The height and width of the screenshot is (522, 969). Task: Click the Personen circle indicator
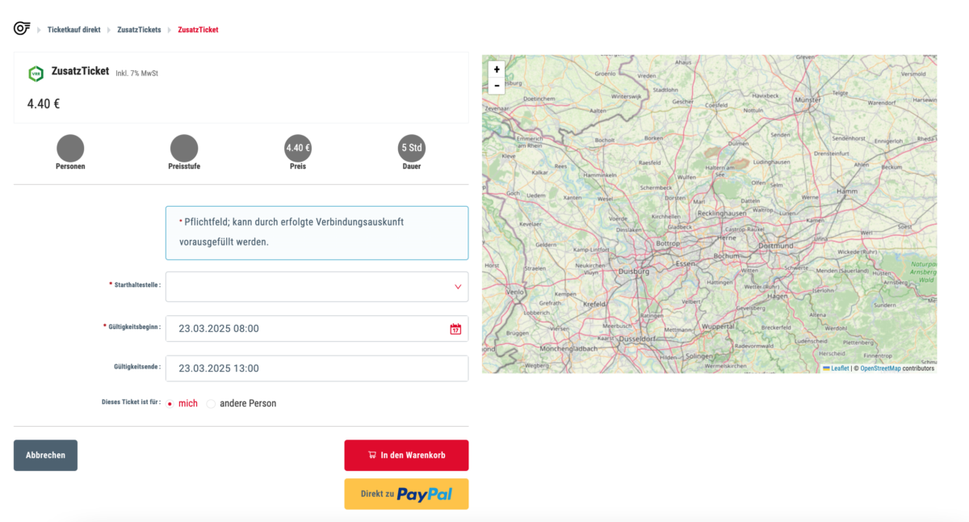click(70, 148)
